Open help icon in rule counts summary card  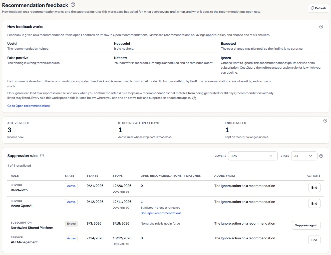325,121
